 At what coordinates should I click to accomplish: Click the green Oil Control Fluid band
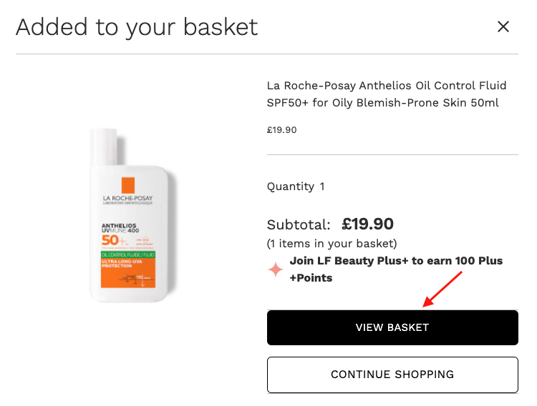tap(127, 253)
